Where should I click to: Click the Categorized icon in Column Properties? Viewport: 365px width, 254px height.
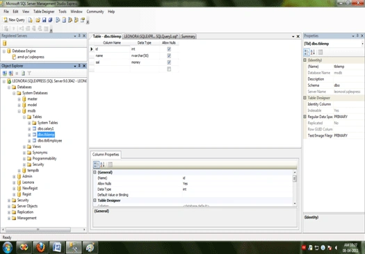96,164
